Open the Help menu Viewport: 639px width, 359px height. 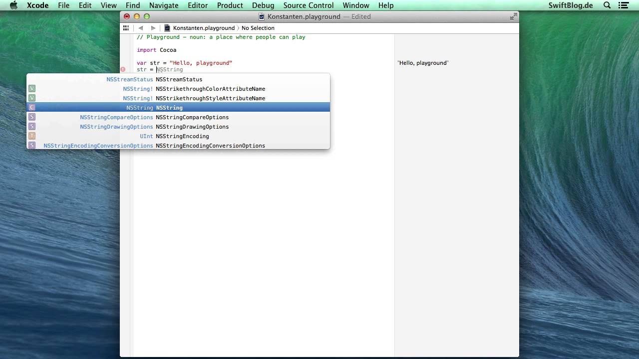pyautogui.click(x=386, y=5)
